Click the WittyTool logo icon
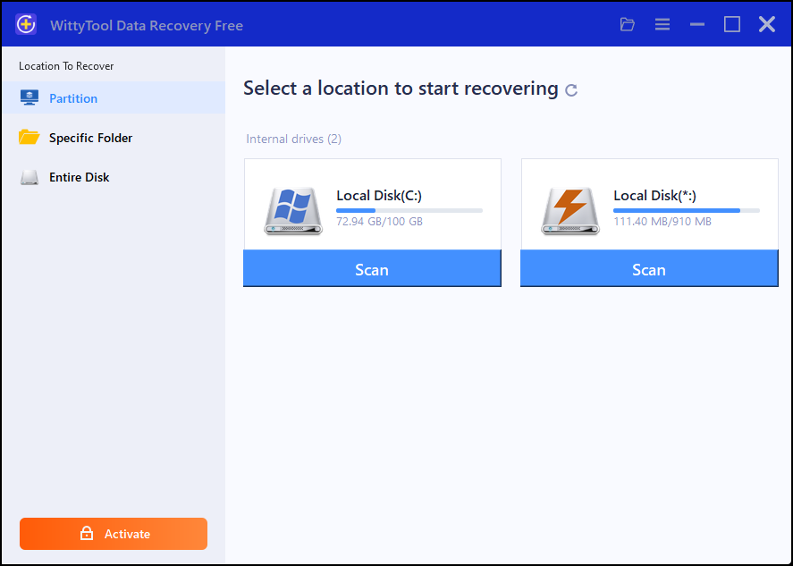The height and width of the screenshot is (566, 793). coord(25,24)
